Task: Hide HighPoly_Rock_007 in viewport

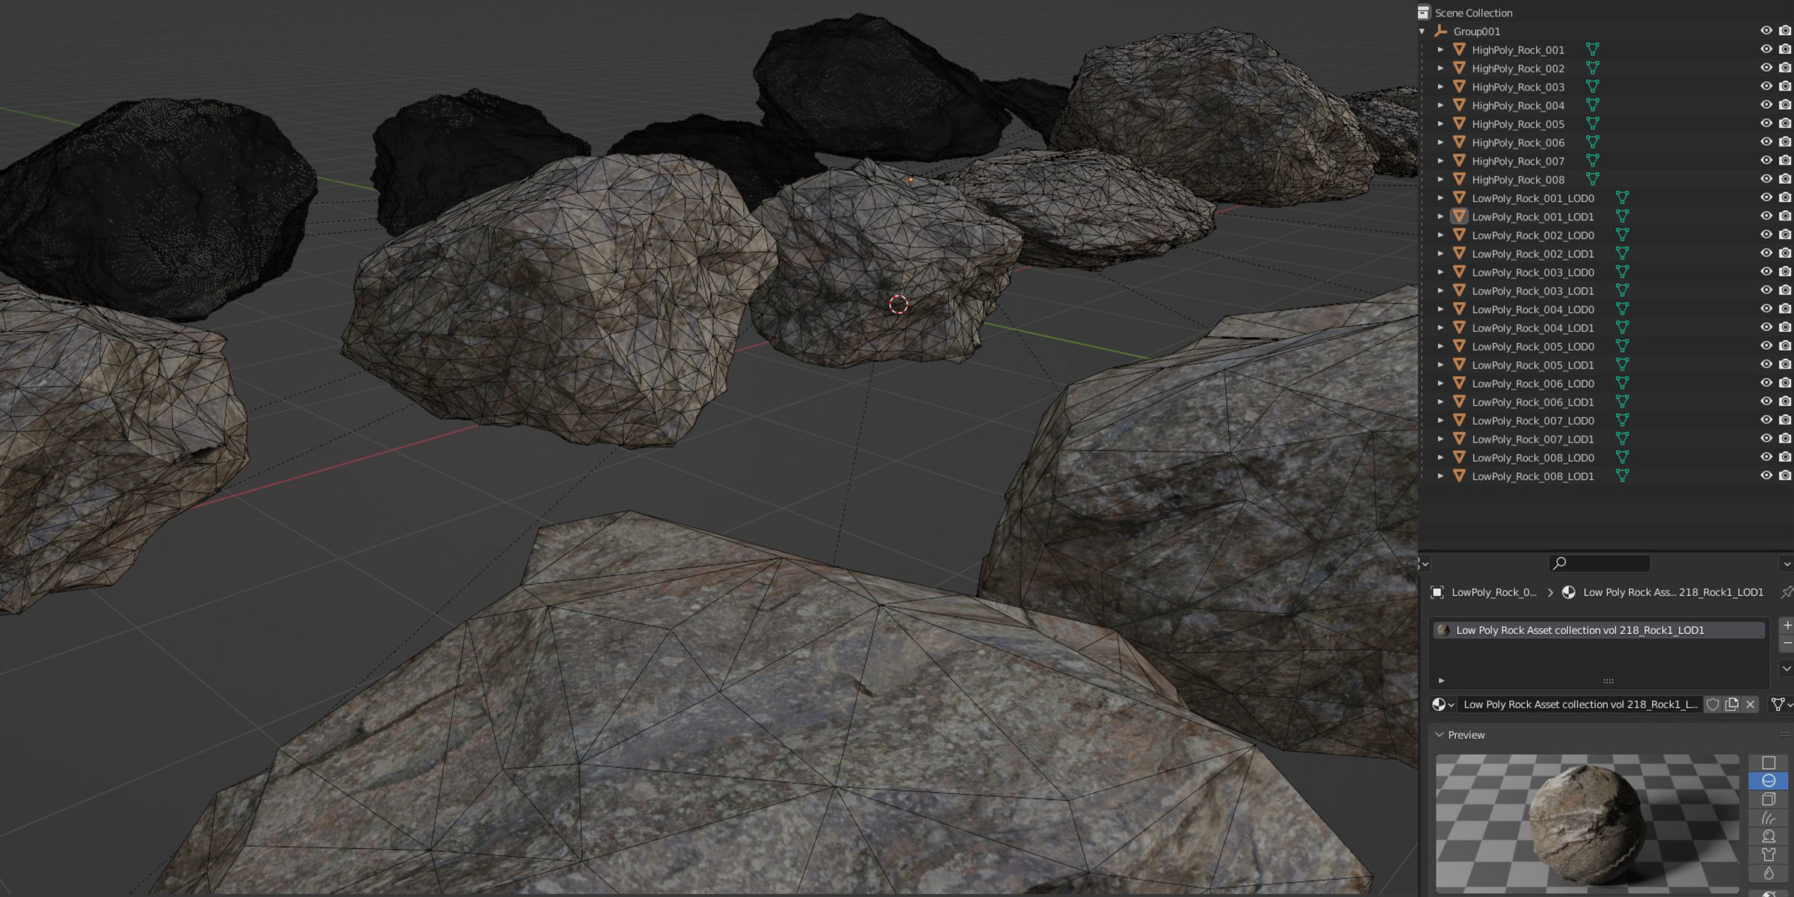Action: [x=1766, y=161]
